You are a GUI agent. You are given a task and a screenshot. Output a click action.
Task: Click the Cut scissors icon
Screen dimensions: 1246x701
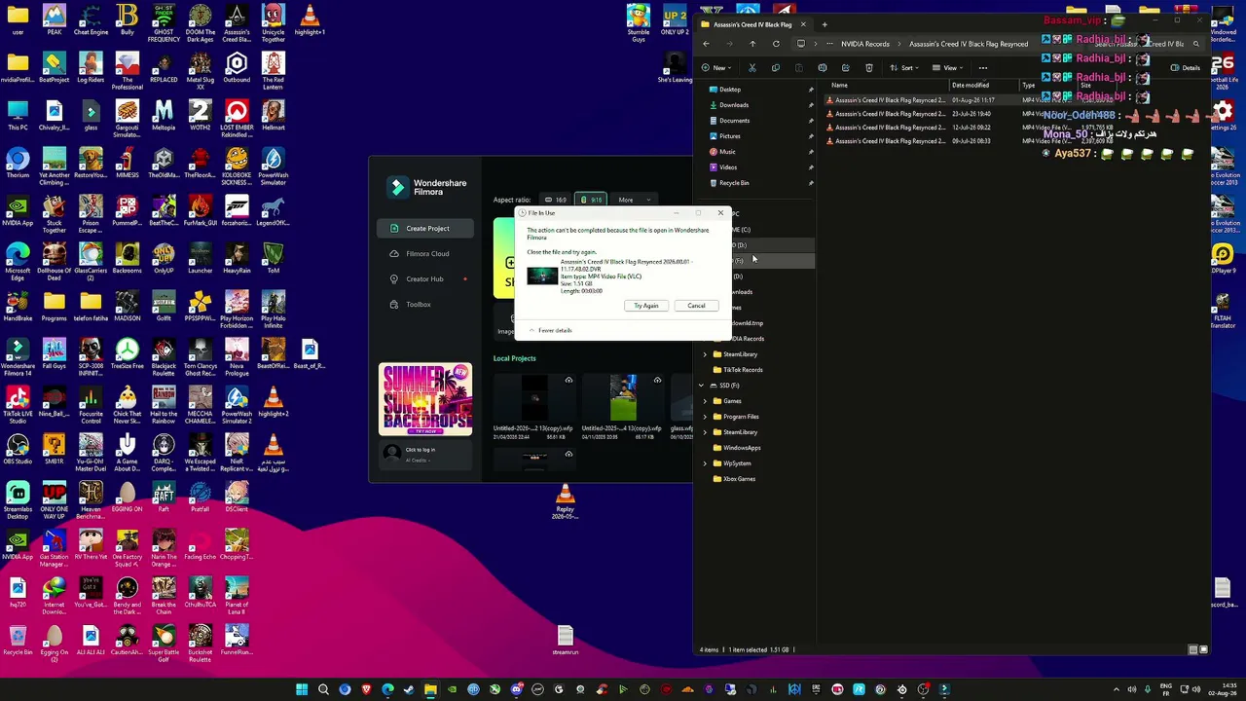[752, 68]
